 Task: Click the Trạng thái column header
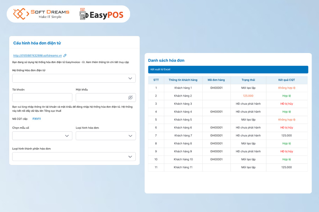click(x=249, y=80)
